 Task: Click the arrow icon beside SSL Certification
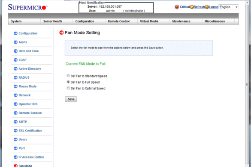pyautogui.click(x=15, y=131)
